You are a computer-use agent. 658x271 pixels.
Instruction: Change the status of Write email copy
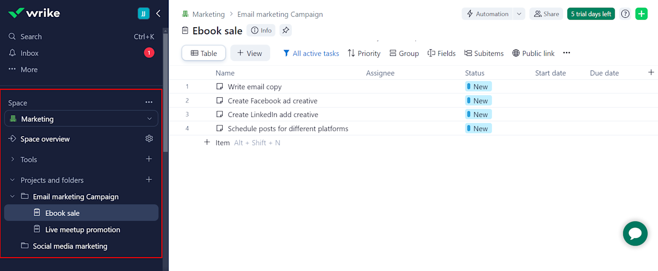pos(478,86)
